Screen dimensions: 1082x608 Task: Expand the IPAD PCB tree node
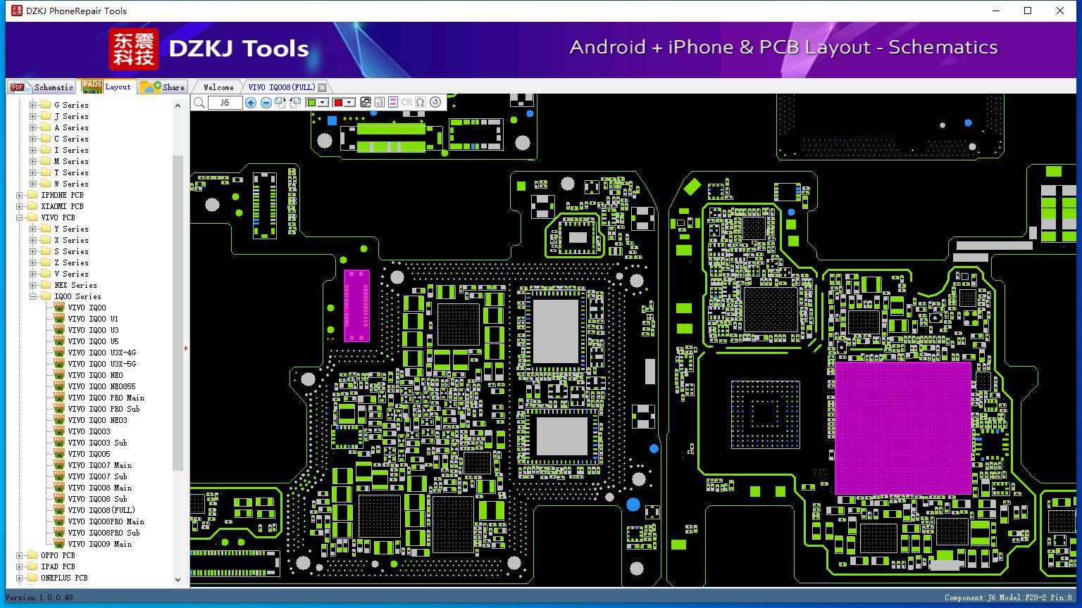[x=19, y=566]
